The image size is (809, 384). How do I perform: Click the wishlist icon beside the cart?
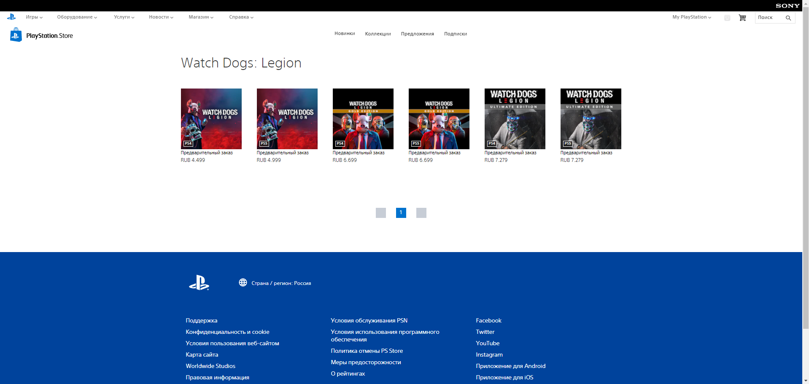(727, 18)
